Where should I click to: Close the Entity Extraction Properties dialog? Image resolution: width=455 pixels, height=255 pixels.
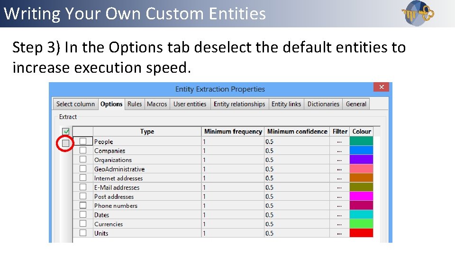tap(382, 87)
